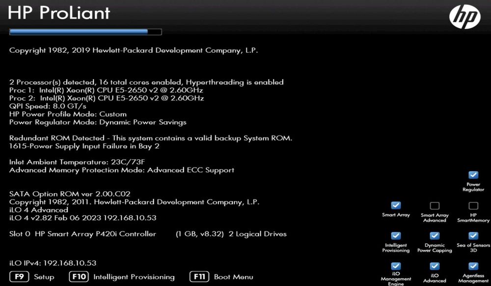Toggle the Smart Array checkbox
Screen dimensions: 491x286
(x=396, y=205)
